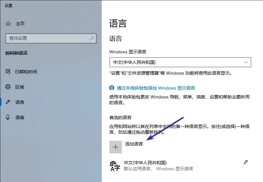Viewport: 263px width, 182px height.
Task: Click the A字 icon beside 语言 sidebar item
Action: coord(8,102)
